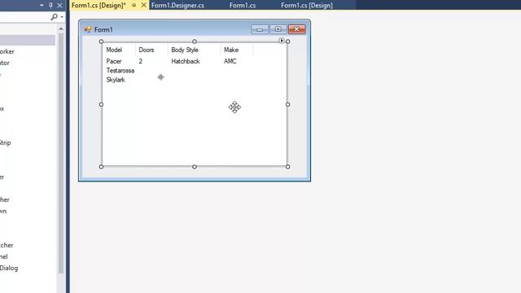
Task: Click the Make column header
Action: pyautogui.click(x=231, y=50)
